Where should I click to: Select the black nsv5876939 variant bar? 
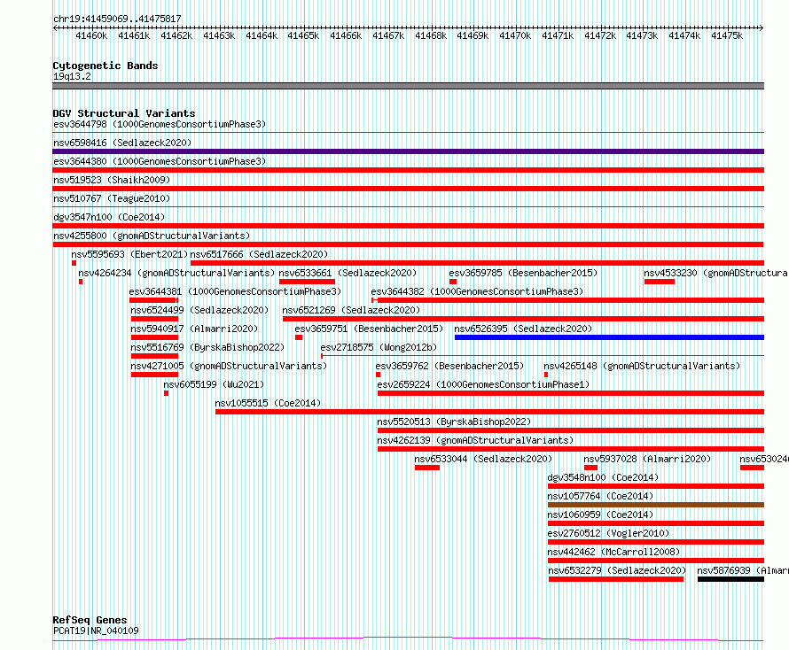[x=731, y=579]
